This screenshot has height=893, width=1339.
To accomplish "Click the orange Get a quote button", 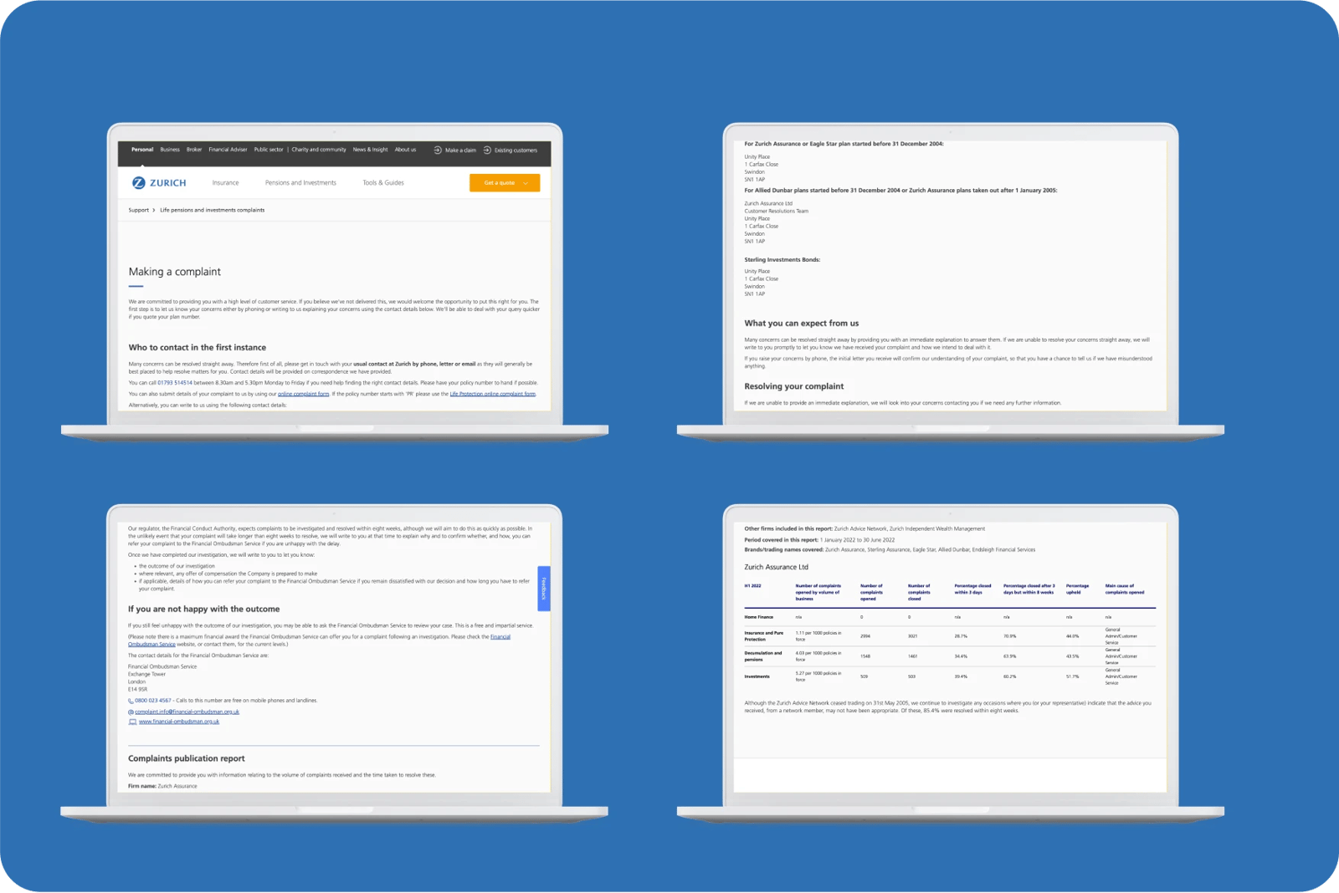I will point(505,183).
